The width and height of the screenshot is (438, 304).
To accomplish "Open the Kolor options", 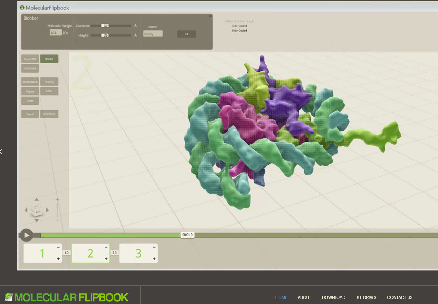I will 49,91.
